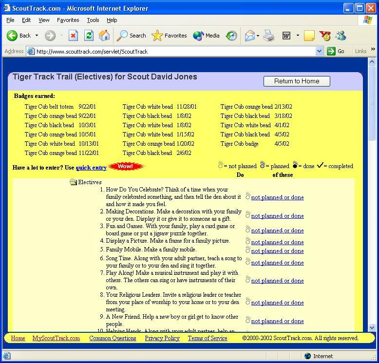
Task: Open the History clock icon
Action: point(231,36)
